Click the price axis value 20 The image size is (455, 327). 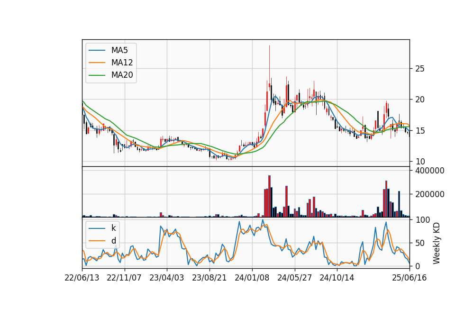[x=419, y=100]
